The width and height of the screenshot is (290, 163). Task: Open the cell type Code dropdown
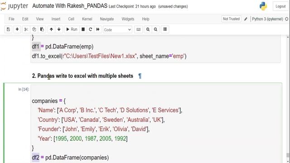tap(117, 30)
